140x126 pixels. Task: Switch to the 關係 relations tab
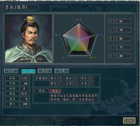pyautogui.click(x=45, y=71)
